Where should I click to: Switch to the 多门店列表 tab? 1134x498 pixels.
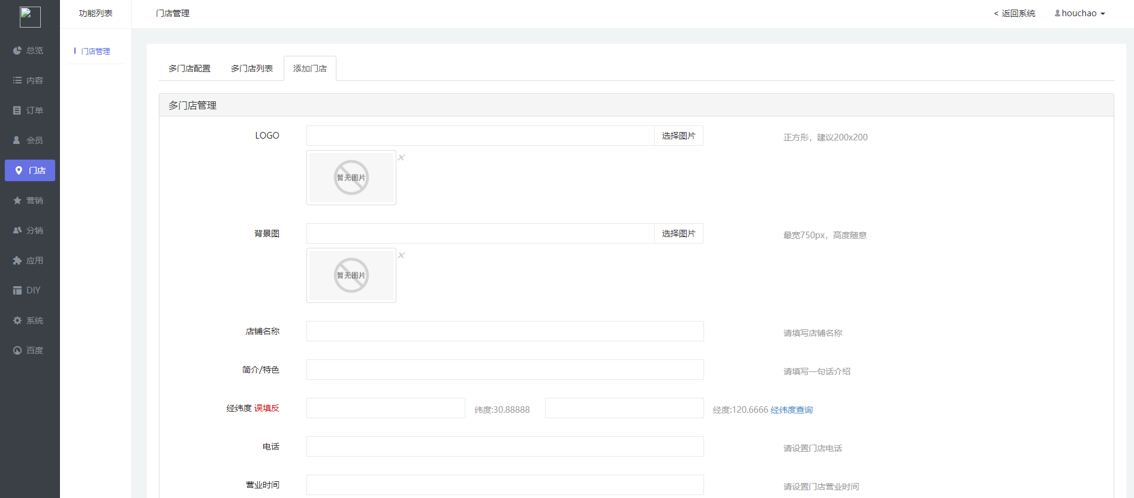[252, 68]
